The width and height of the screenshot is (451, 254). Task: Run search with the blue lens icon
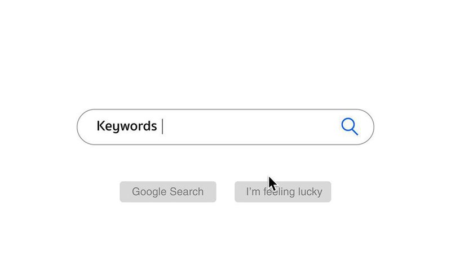[350, 126]
